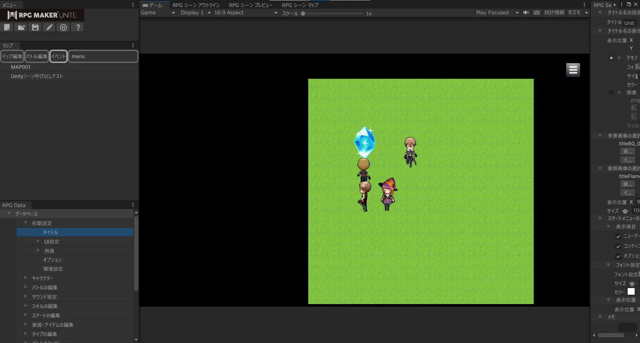Click the バトル編集 button
This screenshot has width=640, height=343.
[37, 56]
